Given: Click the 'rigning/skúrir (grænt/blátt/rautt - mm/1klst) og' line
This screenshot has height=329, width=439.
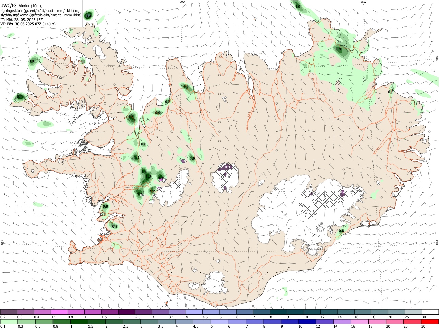Looking at the screenshot, I should point(40,10).
